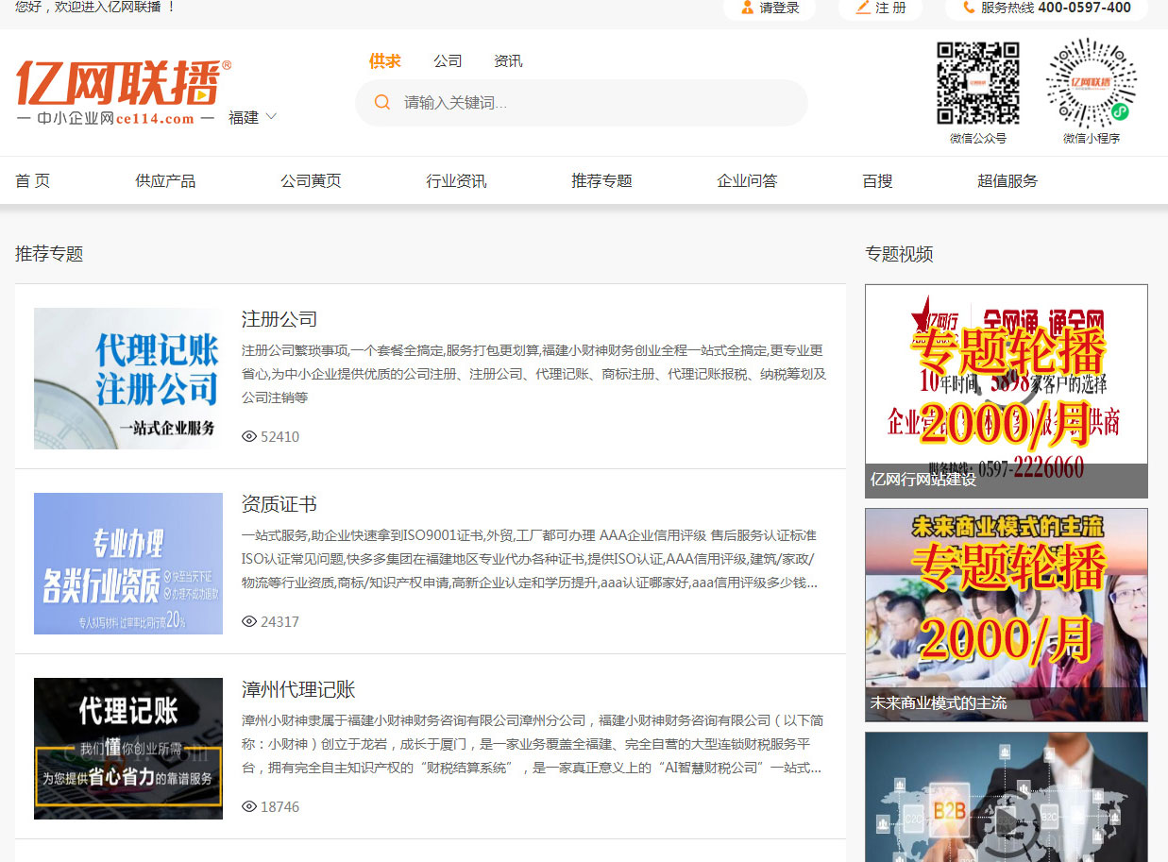Click the search keyword input field
Viewport: 1168px width, 862px height.
pos(595,102)
